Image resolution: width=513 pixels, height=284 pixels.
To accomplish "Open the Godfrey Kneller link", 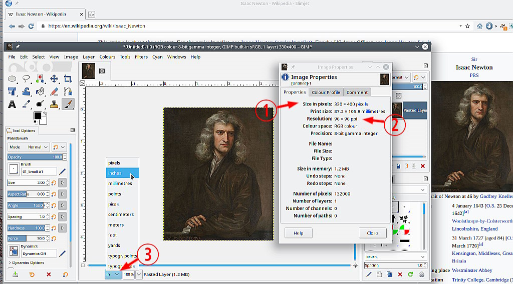I will pos(495,196).
